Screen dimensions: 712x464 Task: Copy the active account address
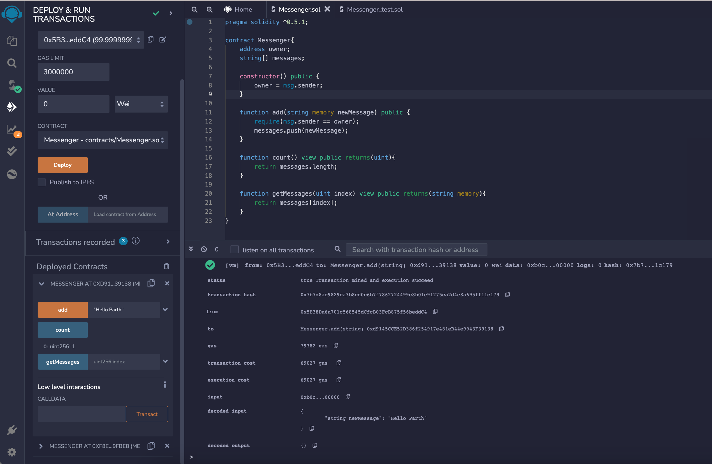coord(151,40)
